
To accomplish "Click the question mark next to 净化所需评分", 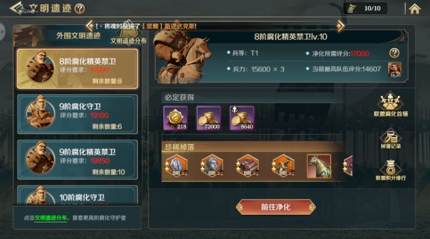I will [x=394, y=53].
